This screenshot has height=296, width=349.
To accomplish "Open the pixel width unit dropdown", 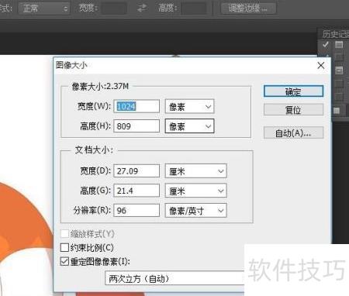I will click(x=189, y=106).
